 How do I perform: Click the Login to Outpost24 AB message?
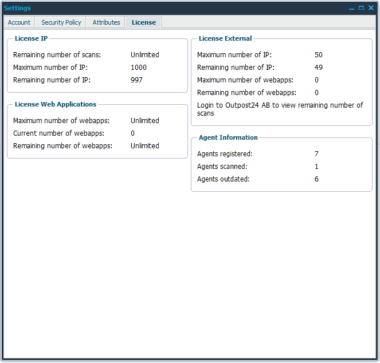pyautogui.click(x=280, y=109)
